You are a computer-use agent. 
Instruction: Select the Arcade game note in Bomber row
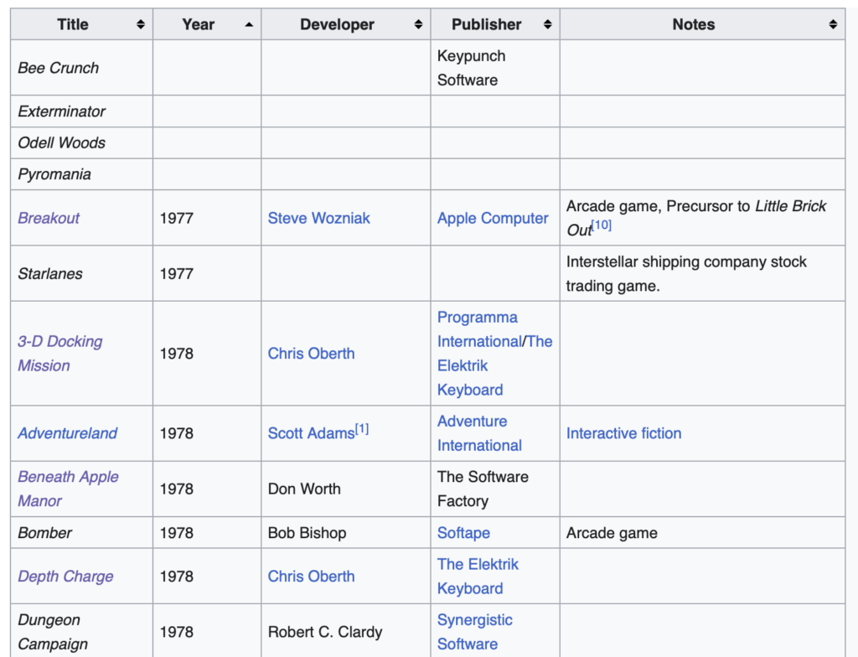click(x=612, y=533)
